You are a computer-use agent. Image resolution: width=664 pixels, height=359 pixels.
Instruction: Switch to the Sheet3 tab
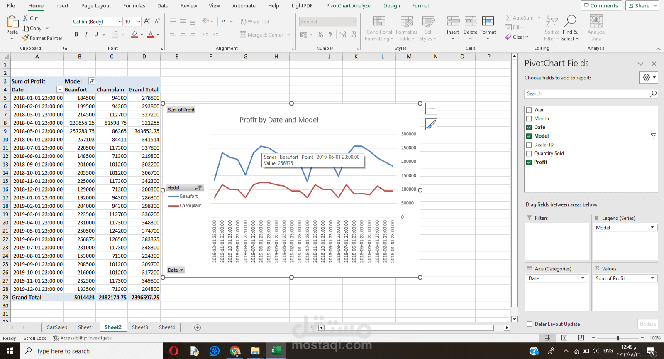140,327
